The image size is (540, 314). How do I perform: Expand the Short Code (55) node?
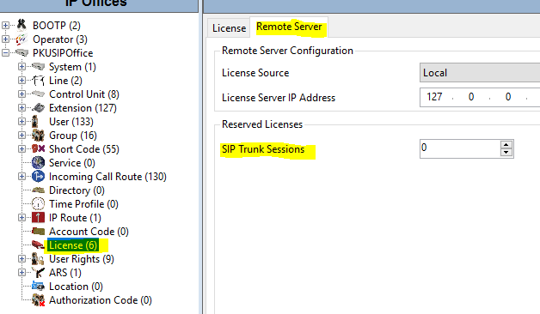click(x=21, y=148)
